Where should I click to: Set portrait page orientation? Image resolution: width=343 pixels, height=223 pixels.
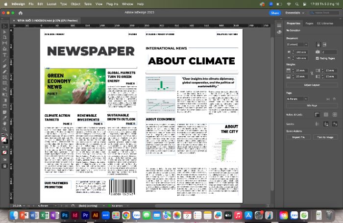point(318,45)
